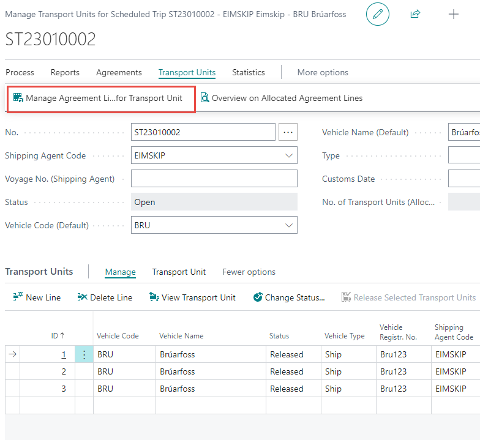
Task: Click the ellipsis lookup next to No. field
Action: [288, 132]
